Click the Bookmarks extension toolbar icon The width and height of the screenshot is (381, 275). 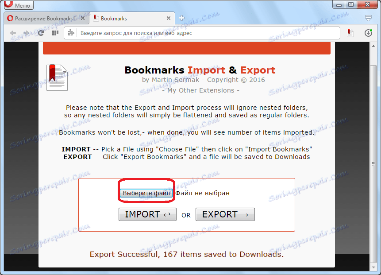[x=350, y=33]
